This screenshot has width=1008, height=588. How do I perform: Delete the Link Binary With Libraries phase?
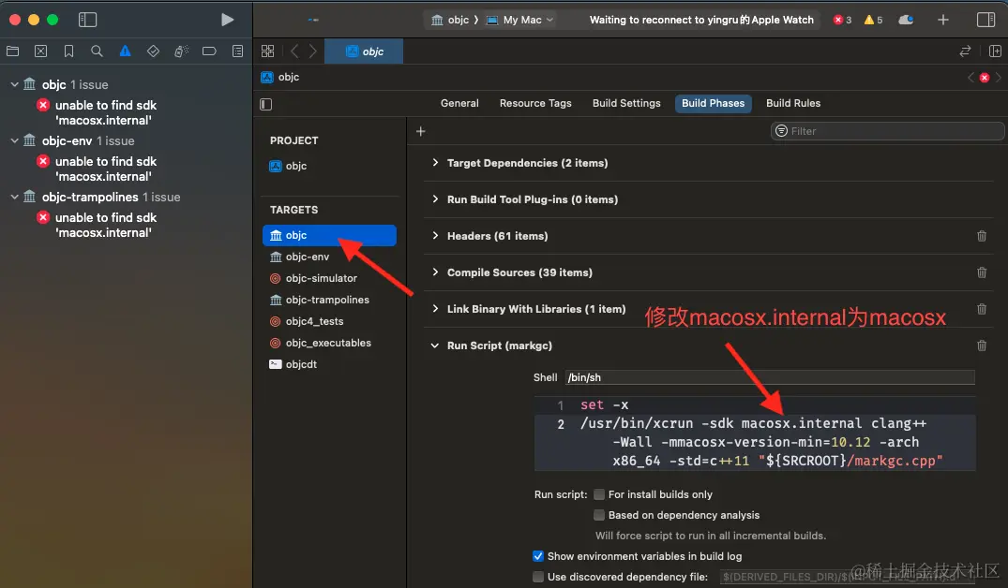point(982,309)
